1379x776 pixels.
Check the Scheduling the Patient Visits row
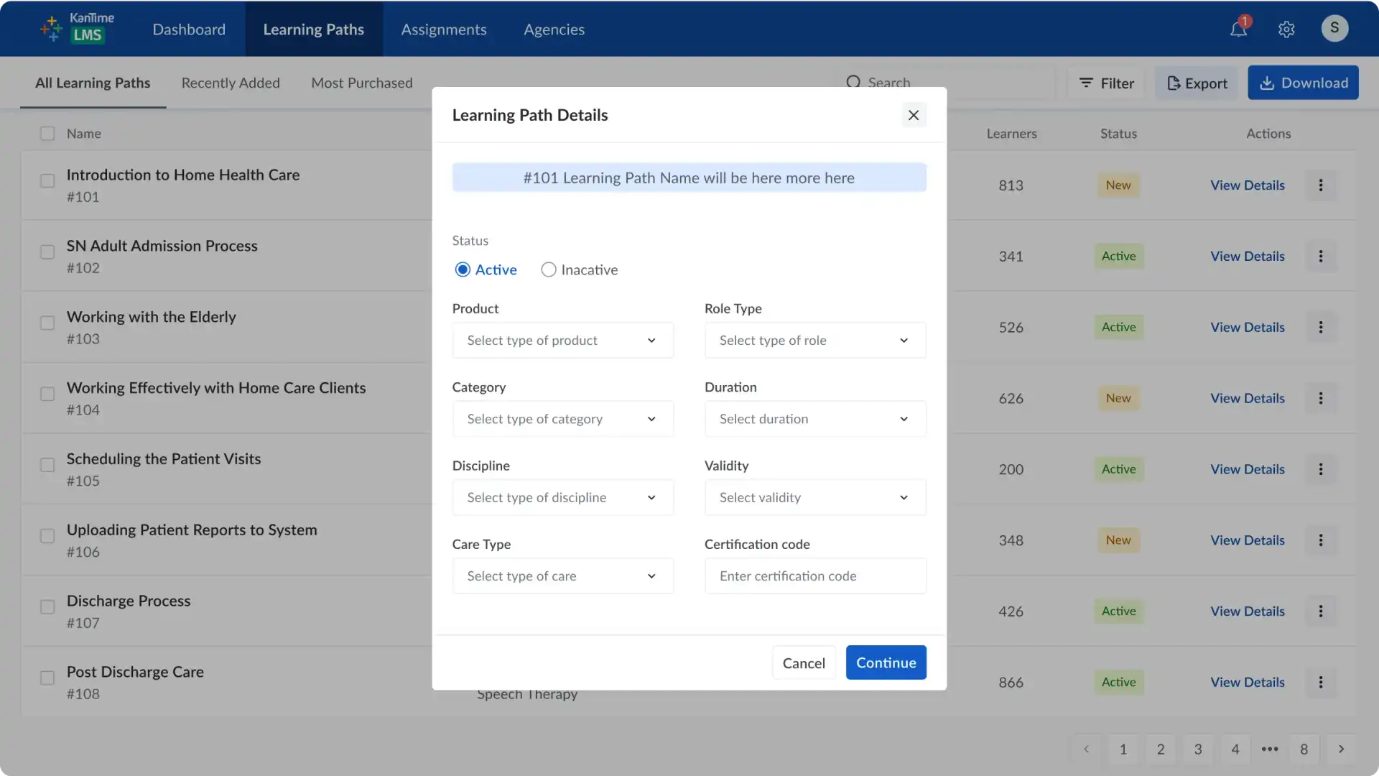coord(47,466)
